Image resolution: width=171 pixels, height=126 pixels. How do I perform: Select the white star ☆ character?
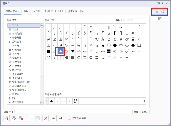(97, 45)
